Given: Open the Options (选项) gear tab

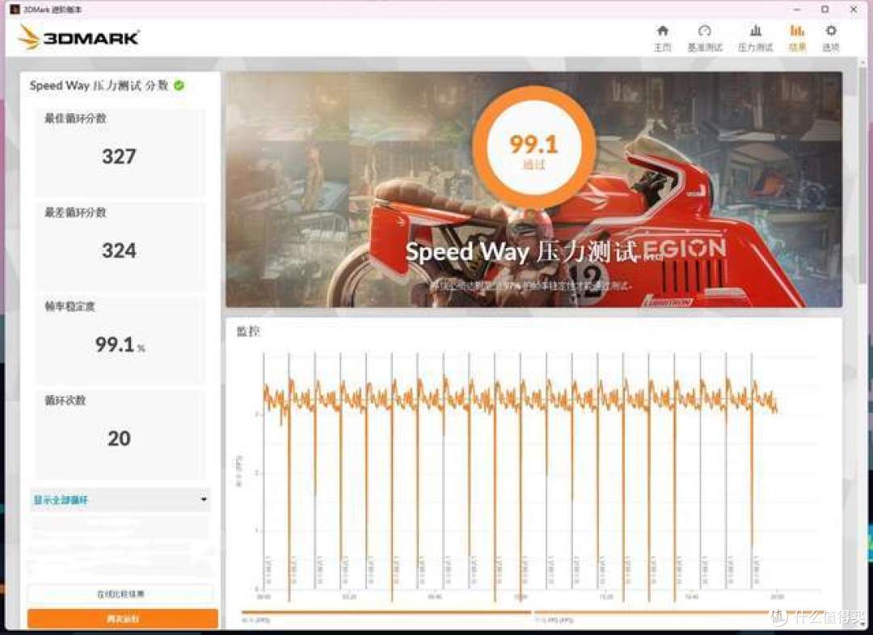Looking at the screenshot, I should click(831, 38).
